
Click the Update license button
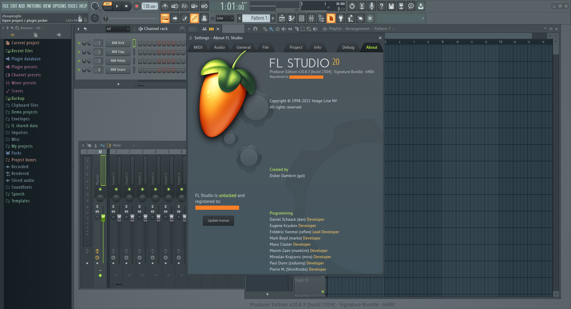coord(218,220)
